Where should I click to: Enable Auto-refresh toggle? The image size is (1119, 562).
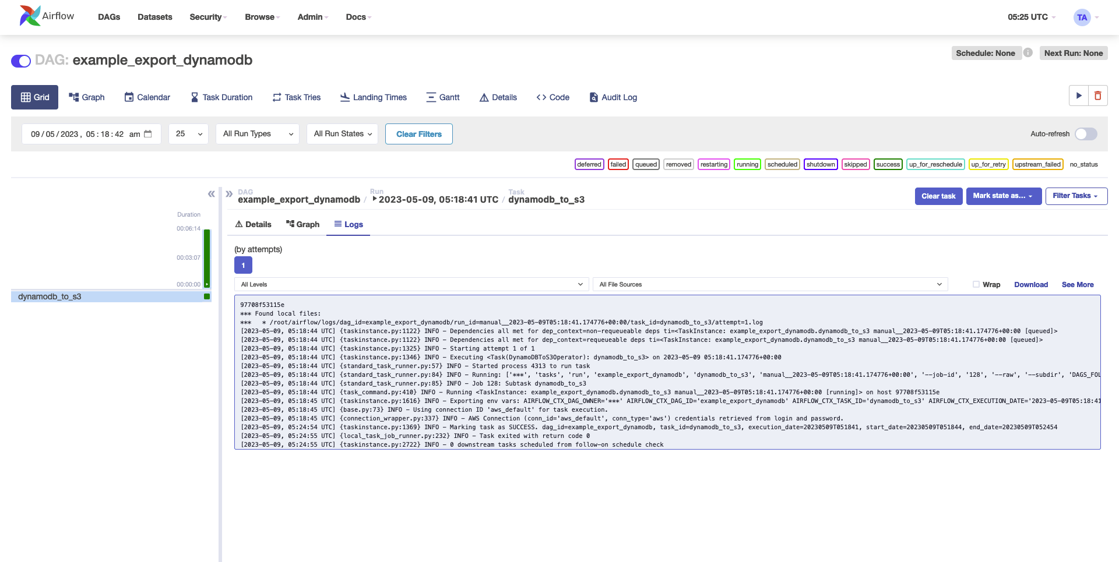1086,134
